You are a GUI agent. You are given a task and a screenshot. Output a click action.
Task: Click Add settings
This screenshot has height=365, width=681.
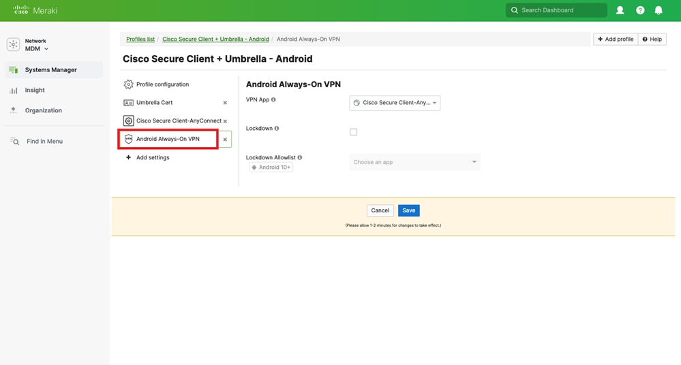point(153,157)
